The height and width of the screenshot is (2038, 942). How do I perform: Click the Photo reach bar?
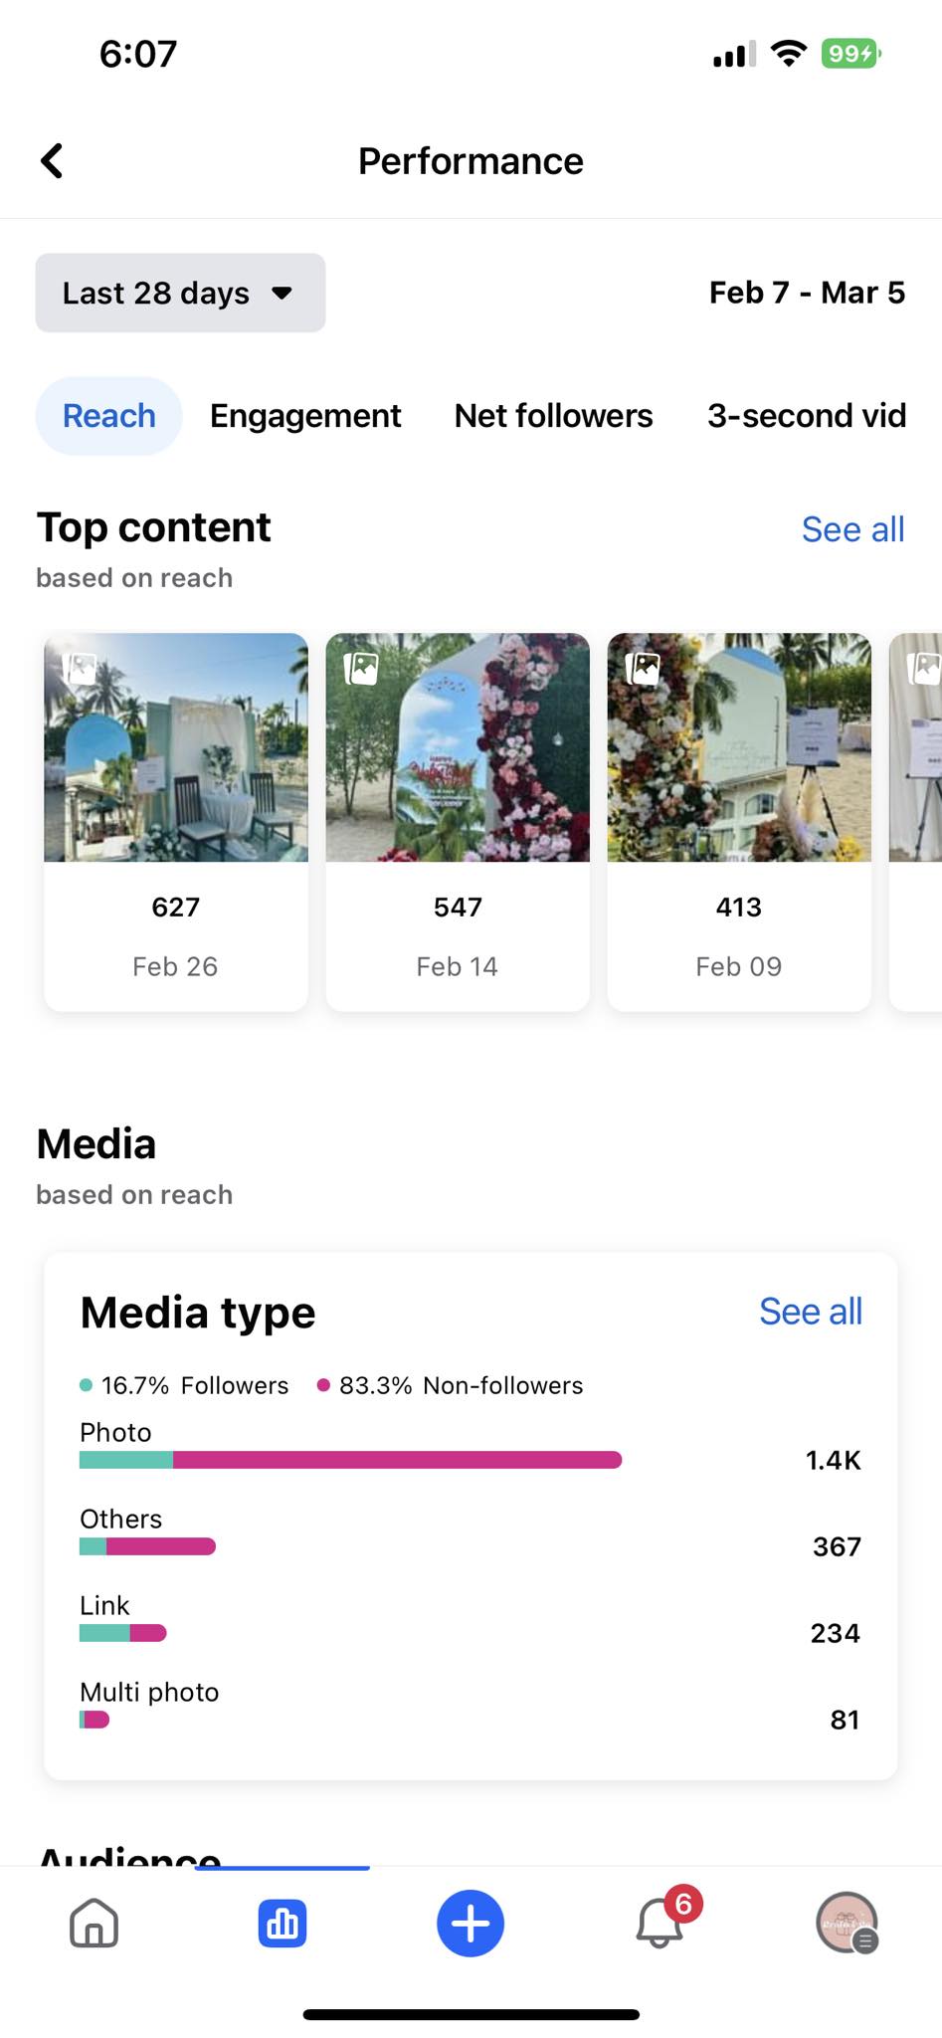click(350, 1460)
